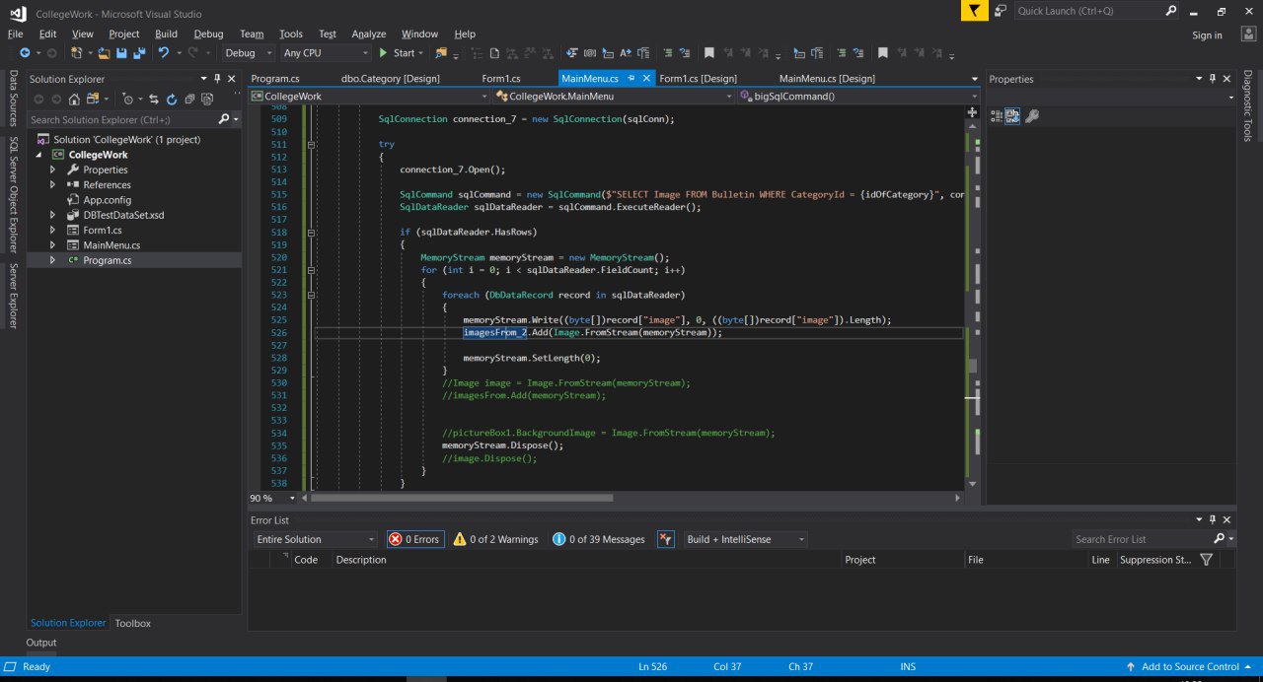1263x682 pixels.
Task: Click the Home icon in Solution Explorer
Action: click(74, 99)
